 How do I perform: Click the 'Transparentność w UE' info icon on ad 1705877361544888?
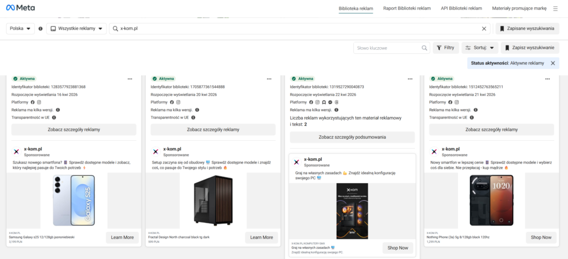pos(193,118)
